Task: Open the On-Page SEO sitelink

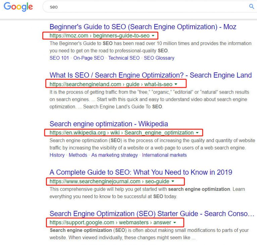Action: pyautogui.click(x=89, y=58)
